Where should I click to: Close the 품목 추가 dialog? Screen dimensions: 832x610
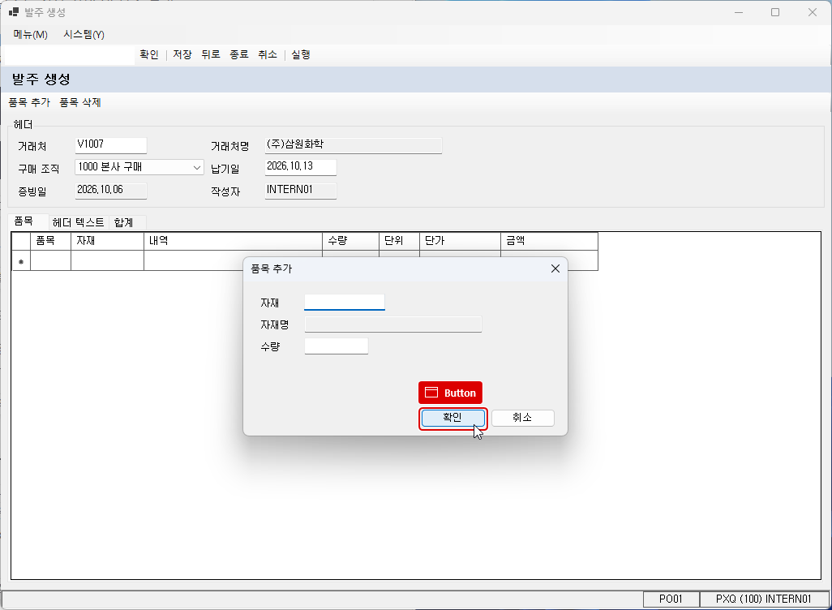555,268
